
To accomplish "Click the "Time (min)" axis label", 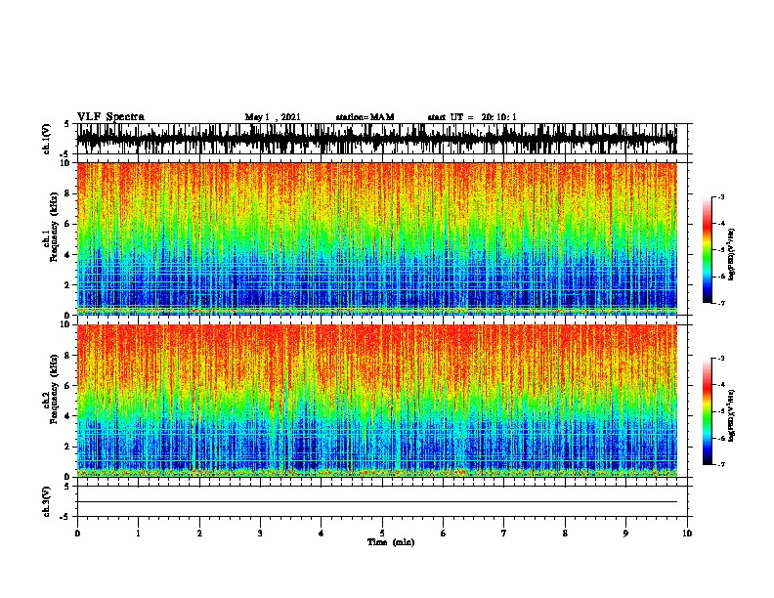I will 391,542.
